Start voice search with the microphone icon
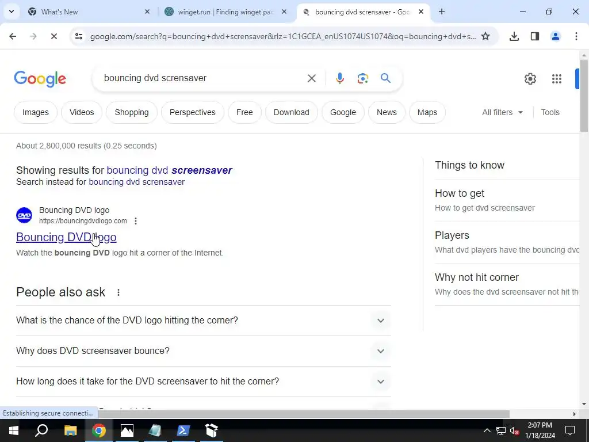Viewport: 589px width, 442px height. tap(339, 78)
